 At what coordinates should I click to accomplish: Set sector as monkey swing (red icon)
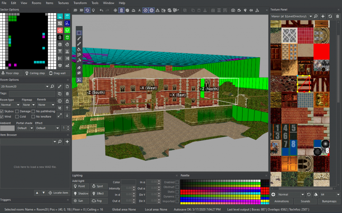tap(60, 30)
